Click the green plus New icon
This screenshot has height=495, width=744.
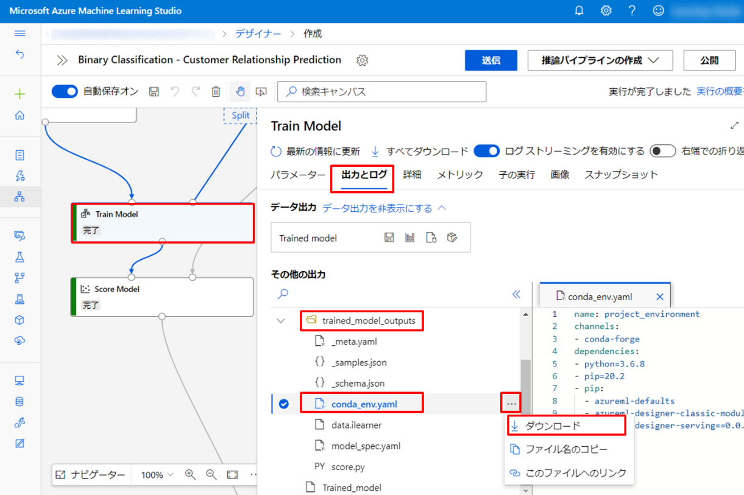point(19,94)
